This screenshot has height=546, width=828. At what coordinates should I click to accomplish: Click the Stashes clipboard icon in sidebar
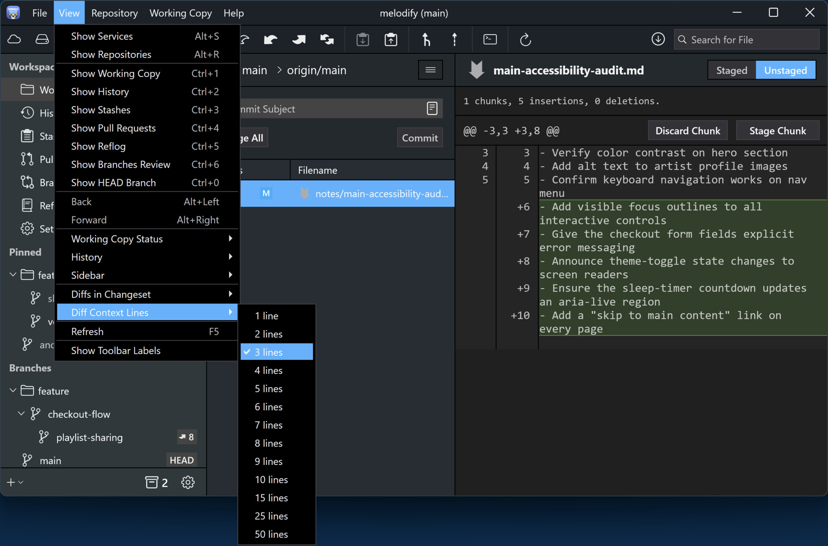tap(27, 136)
